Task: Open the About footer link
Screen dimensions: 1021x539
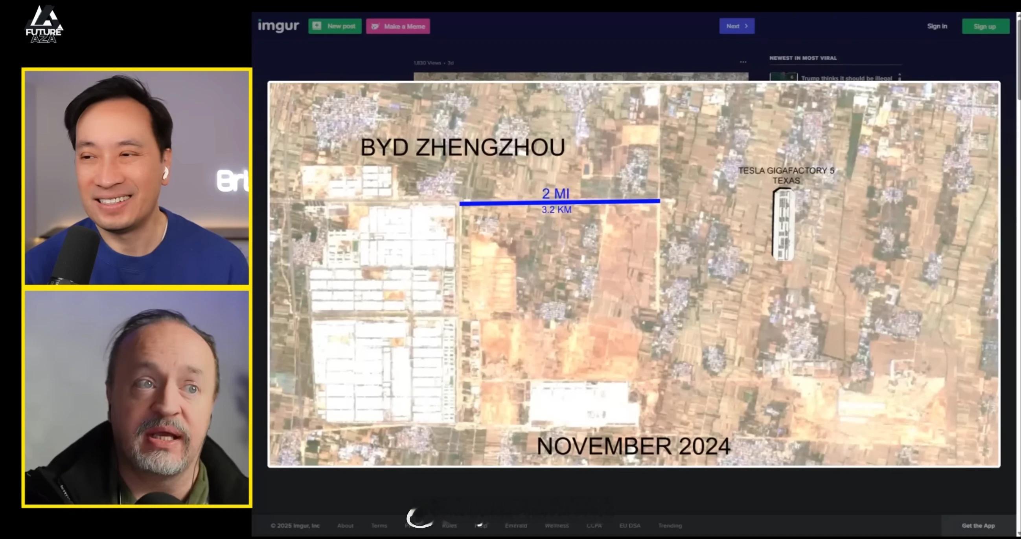Action: point(345,526)
